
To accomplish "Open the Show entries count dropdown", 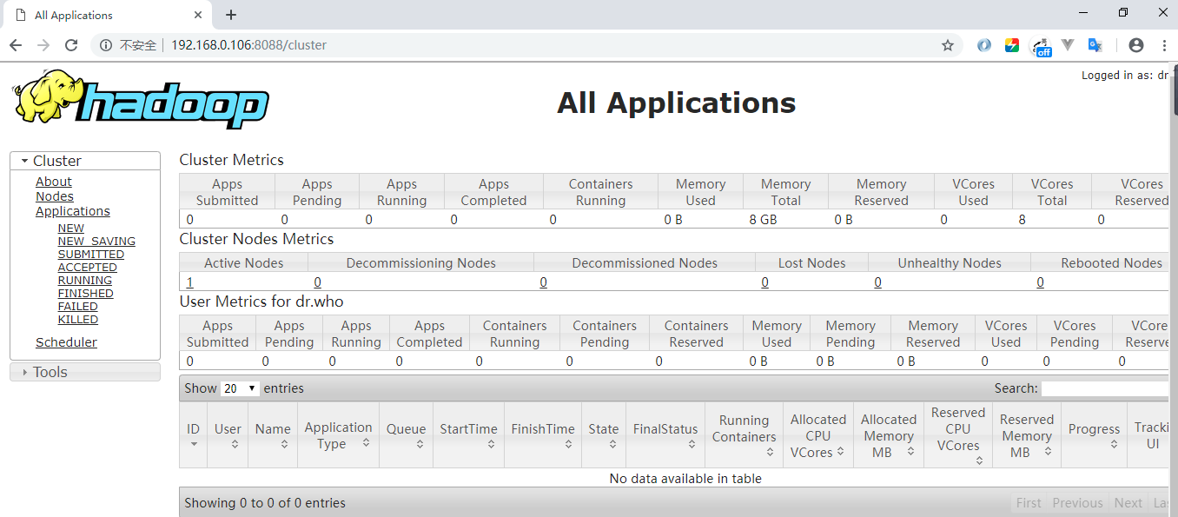I will (x=241, y=388).
